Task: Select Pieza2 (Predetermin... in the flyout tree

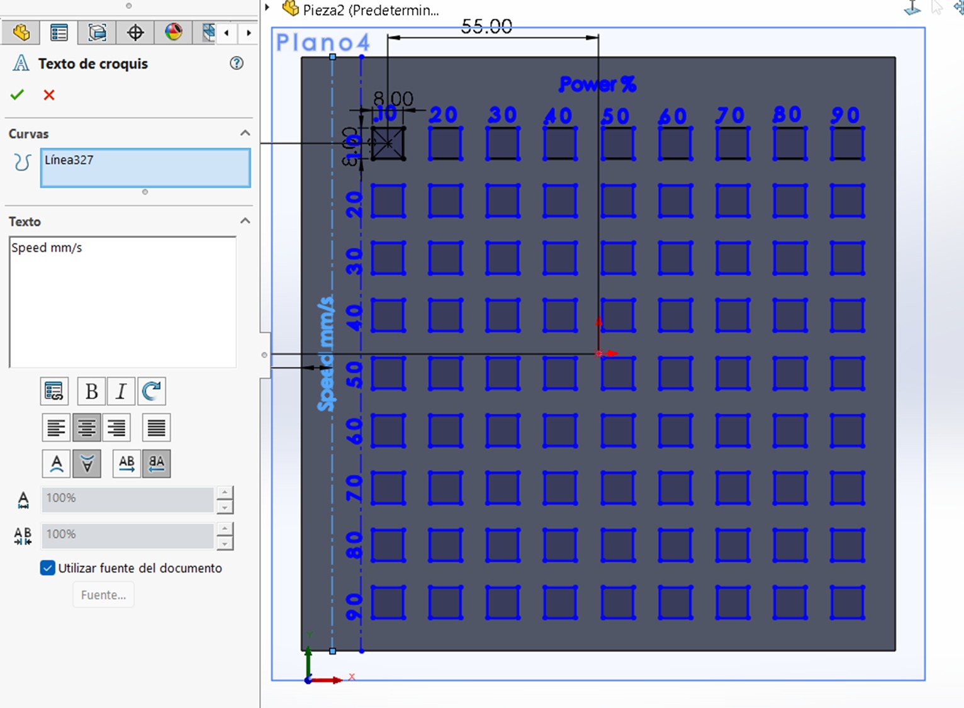Action: (x=371, y=10)
